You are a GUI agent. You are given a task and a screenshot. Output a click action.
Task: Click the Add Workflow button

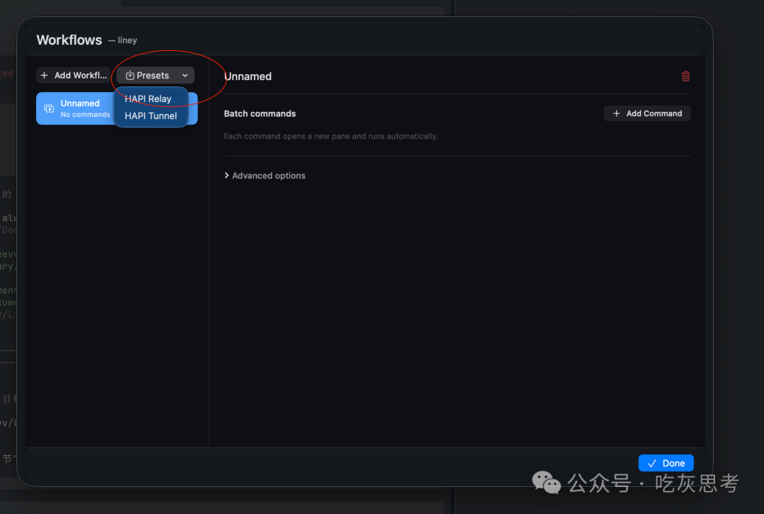(x=74, y=76)
